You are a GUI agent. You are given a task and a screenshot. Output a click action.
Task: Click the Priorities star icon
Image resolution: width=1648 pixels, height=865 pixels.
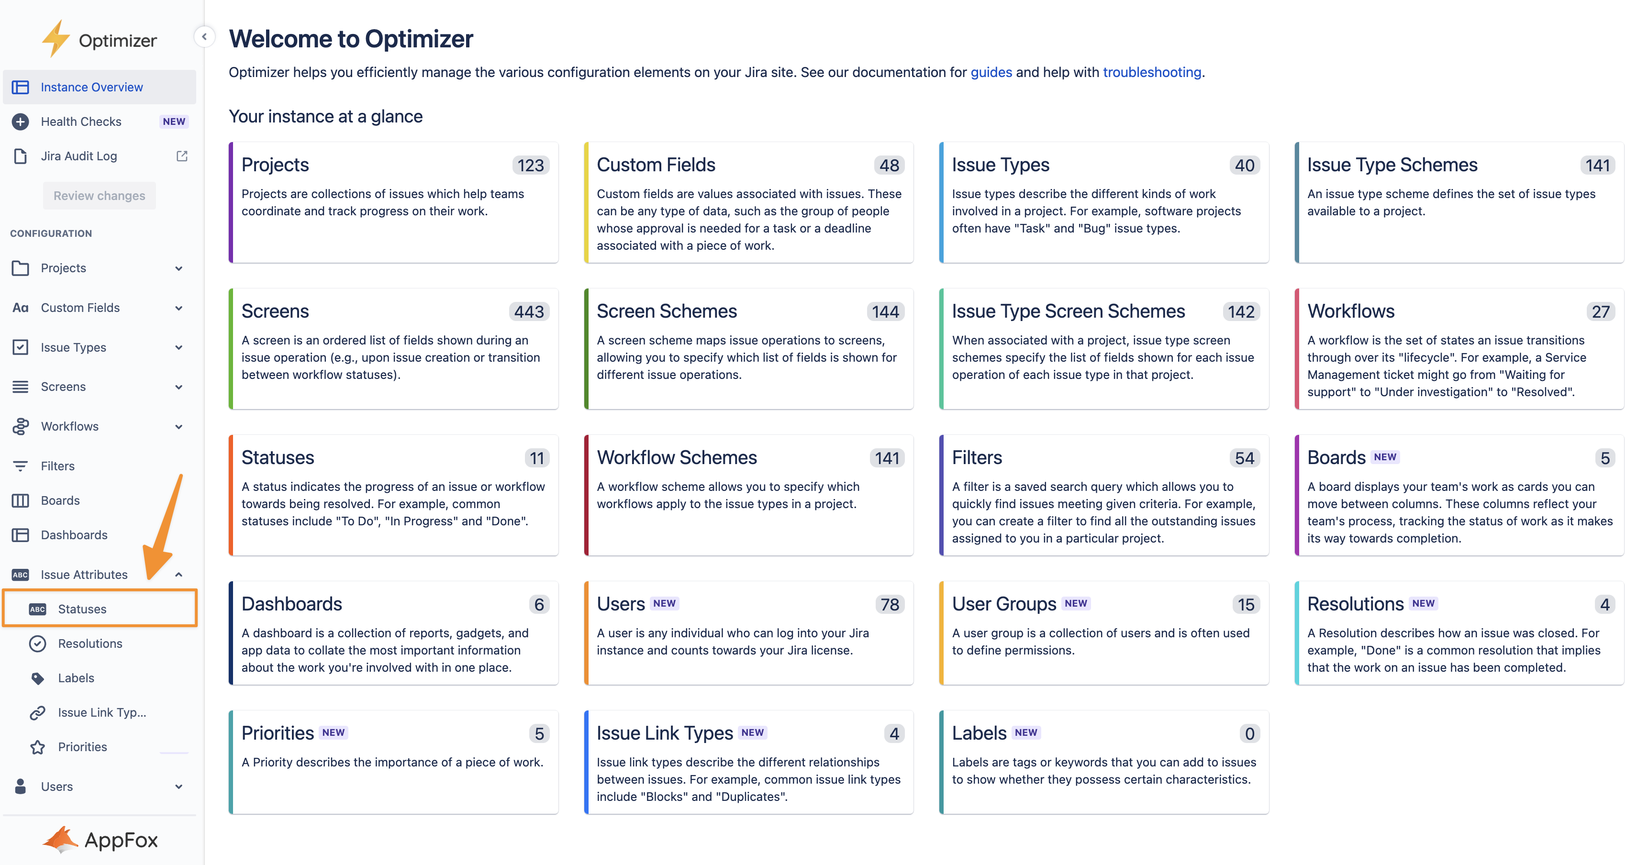(x=38, y=747)
